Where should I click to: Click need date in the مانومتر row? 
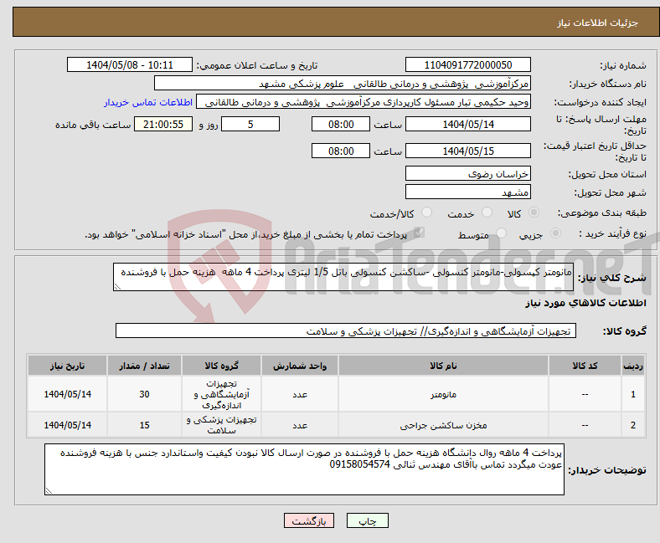coord(67,394)
